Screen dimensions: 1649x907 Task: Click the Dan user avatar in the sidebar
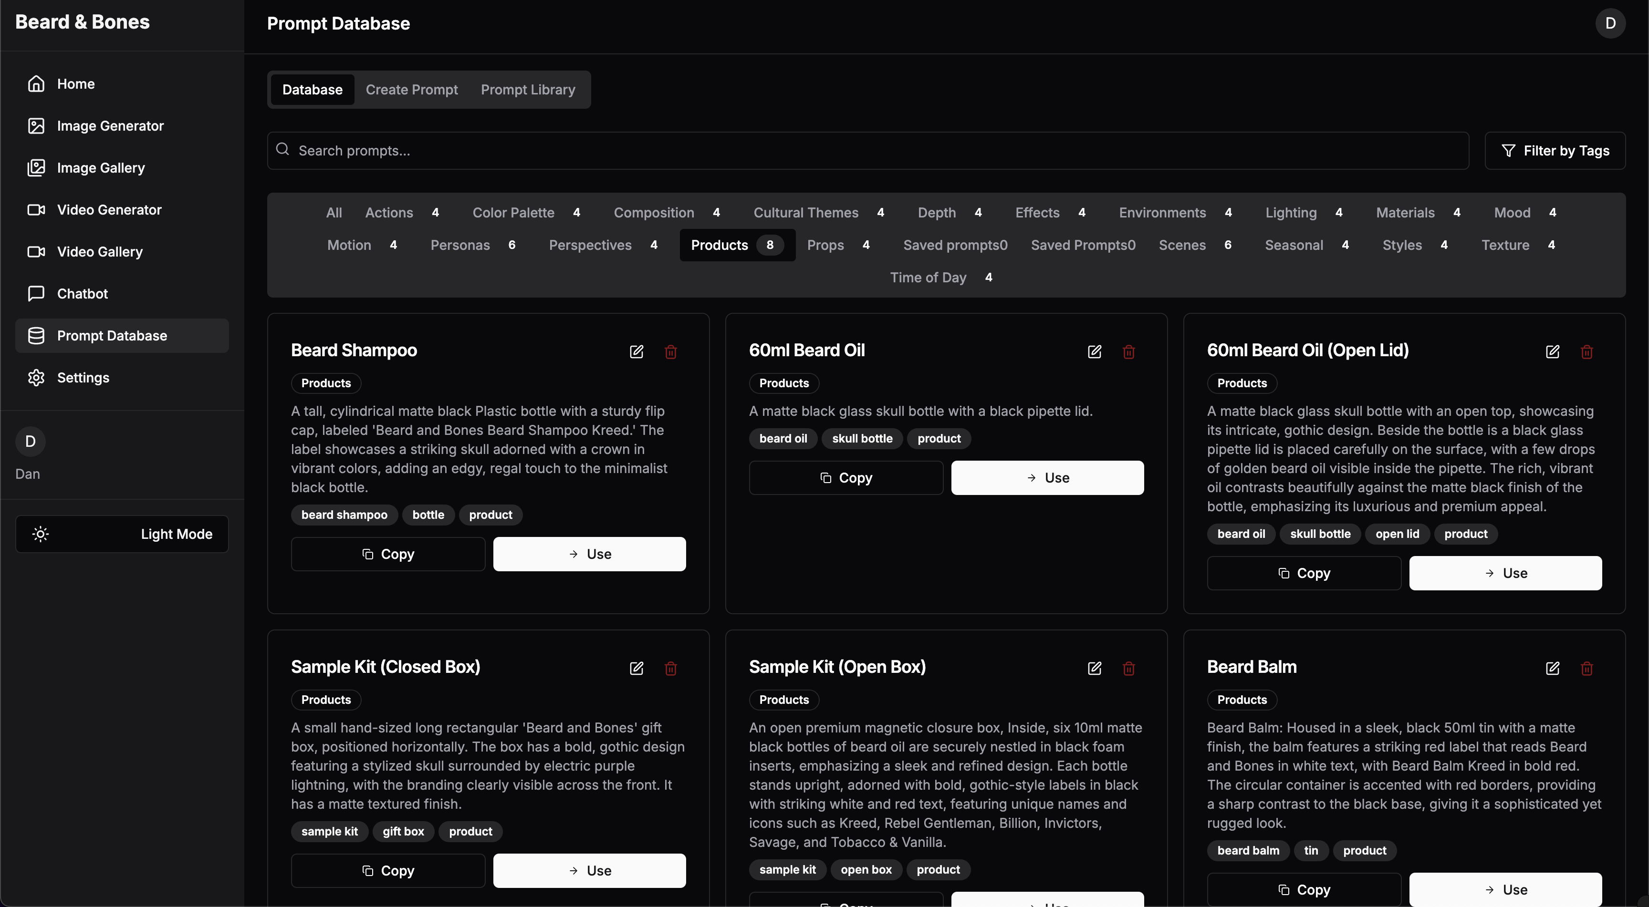pos(30,442)
